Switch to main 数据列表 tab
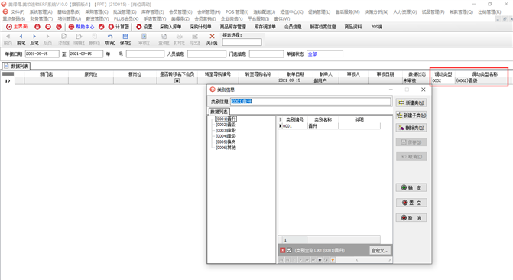Screen dimensions: 513x280 point(16,66)
